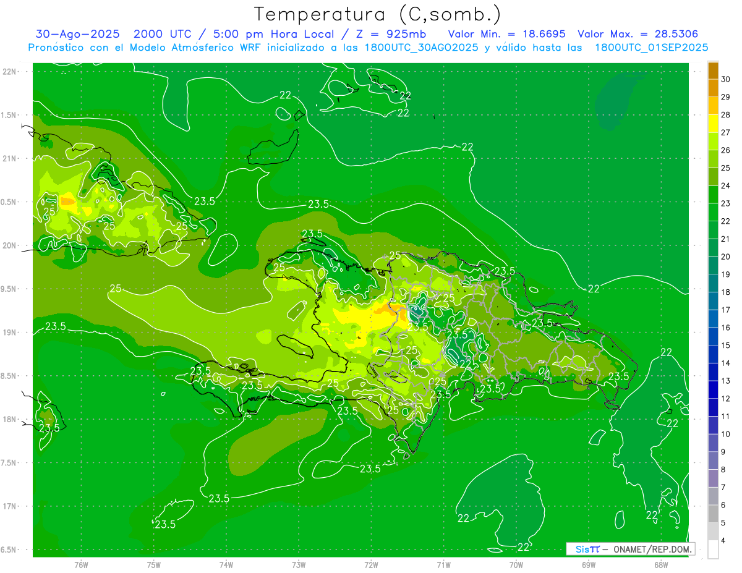Click the legend value "15"
742x573 pixels.
pos(726,345)
